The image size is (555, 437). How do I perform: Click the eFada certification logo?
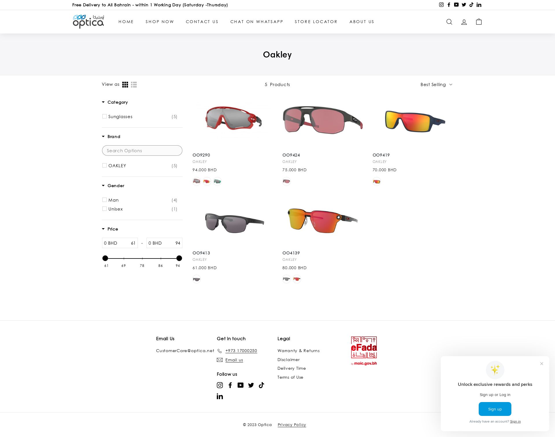[364, 351]
